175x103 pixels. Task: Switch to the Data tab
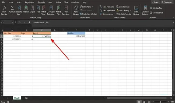pos(50,2)
